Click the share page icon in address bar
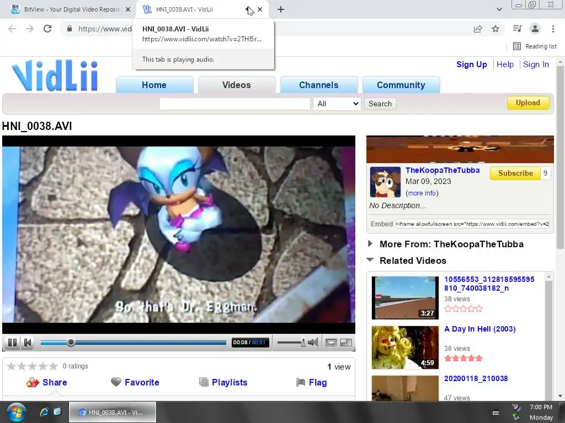Viewport: 565px width, 423px height. (x=478, y=29)
